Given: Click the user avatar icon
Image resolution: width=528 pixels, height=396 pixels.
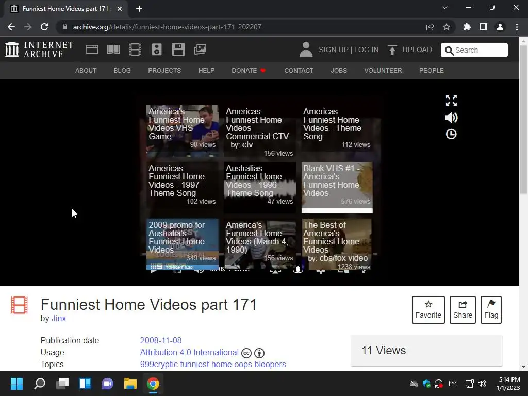Looking at the screenshot, I should coord(306,49).
